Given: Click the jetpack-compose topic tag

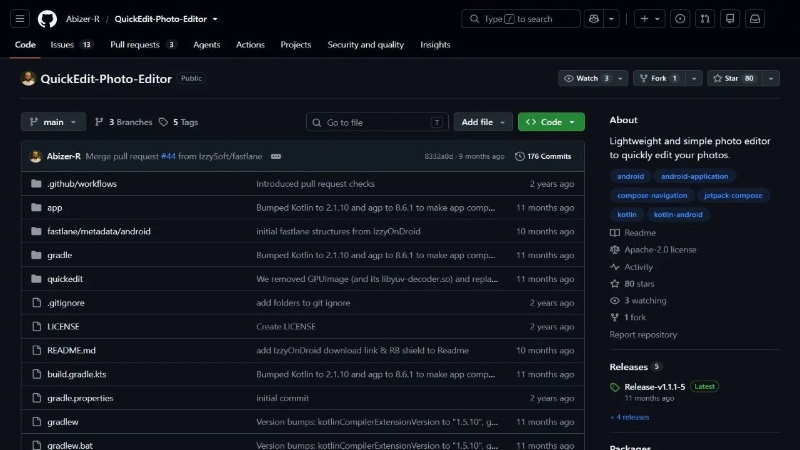Looking at the screenshot, I should [733, 196].
